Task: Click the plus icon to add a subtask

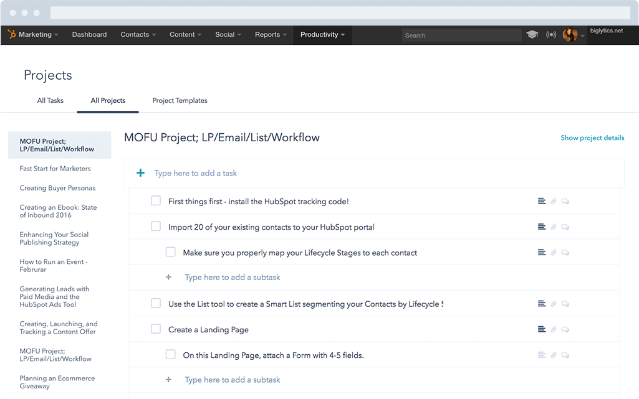Action: 168,277
